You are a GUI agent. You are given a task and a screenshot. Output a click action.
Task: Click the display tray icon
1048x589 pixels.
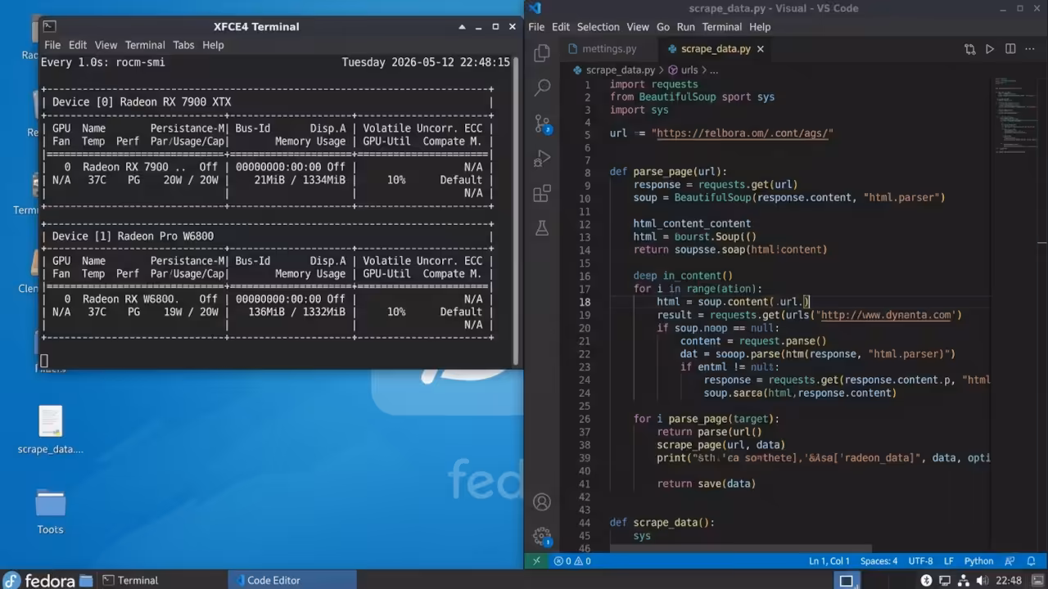click(x=945, y=580)
